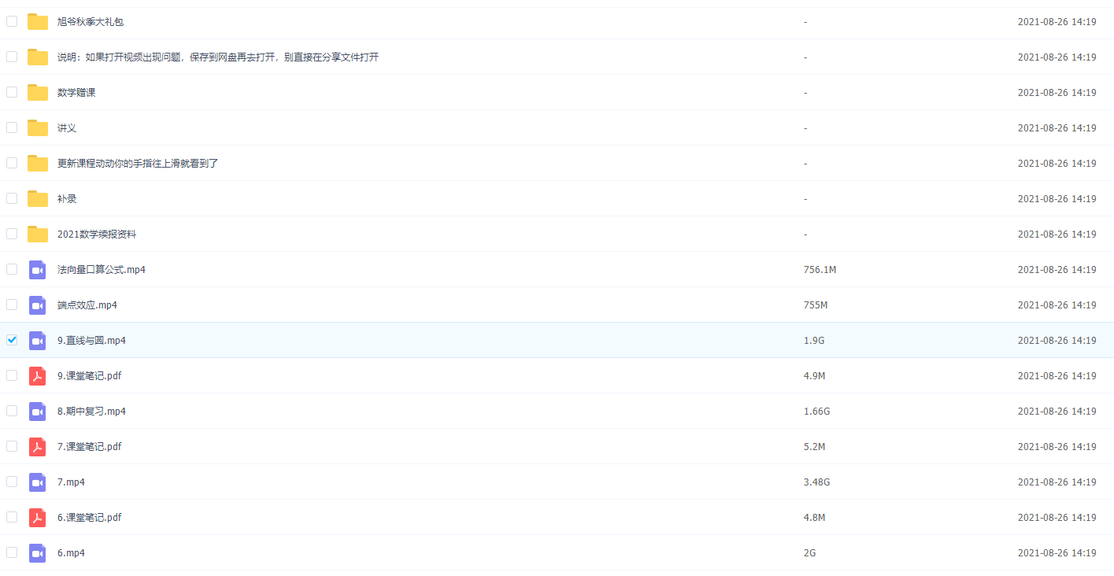Open the 更新课程动动你的手指往上滑就看到了 folder
The height and width of the screenshot is (576, 1114).
(x=138, y=164)
